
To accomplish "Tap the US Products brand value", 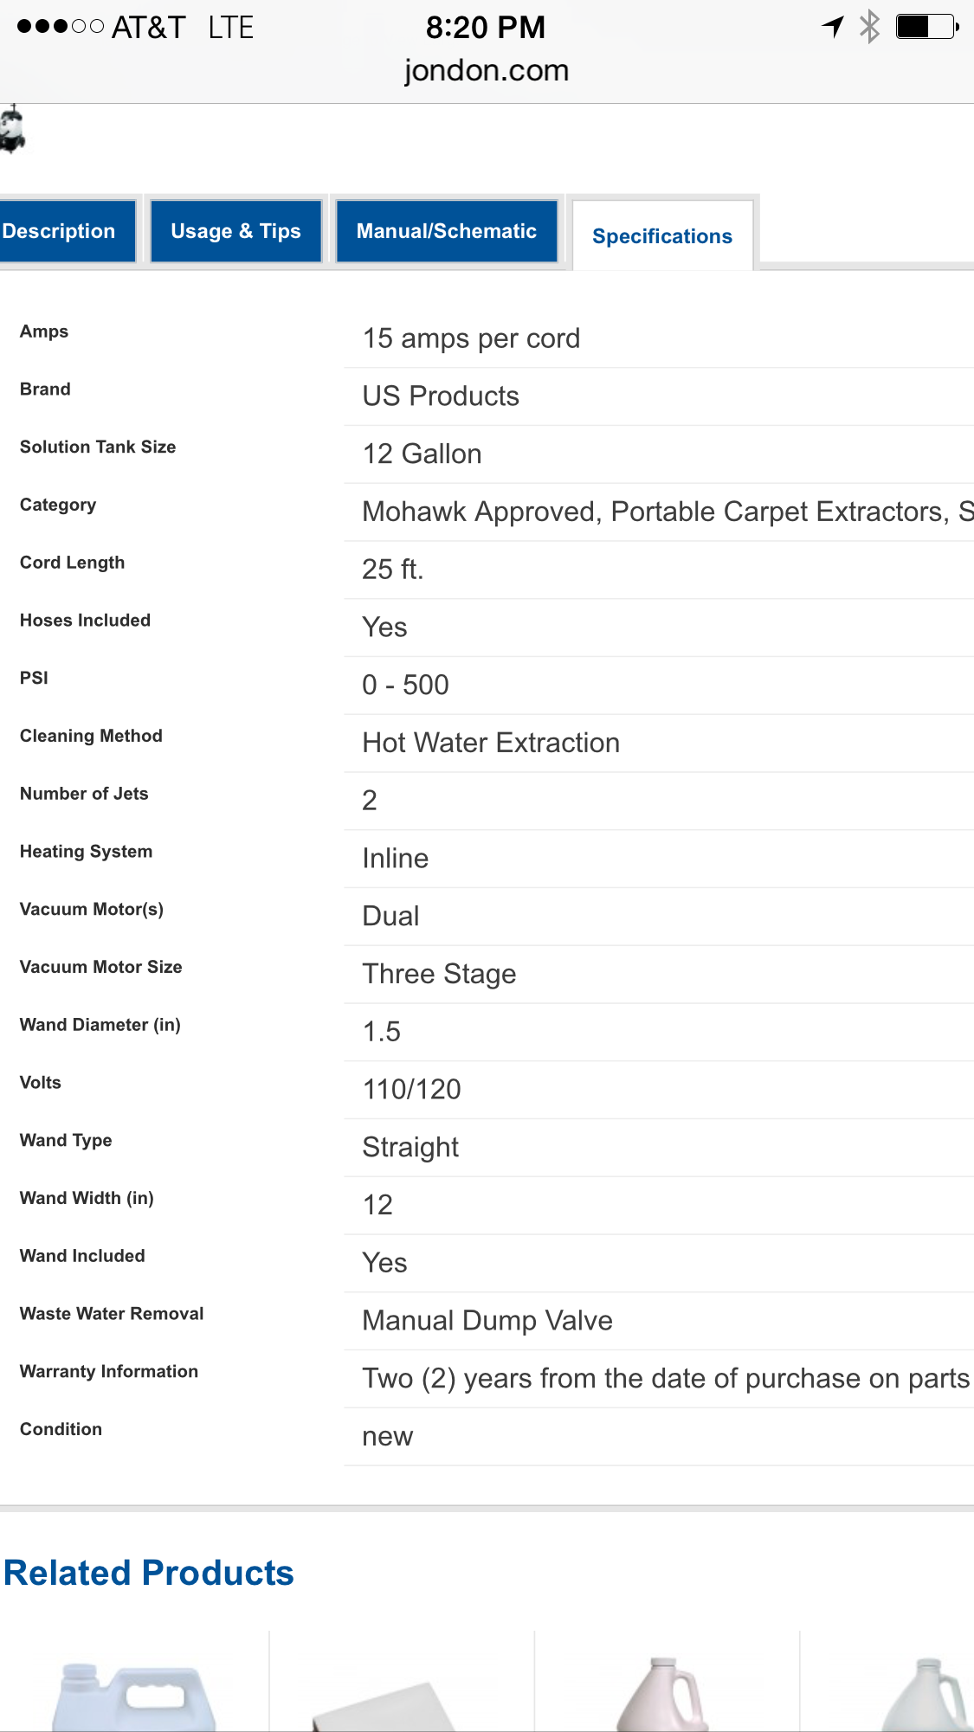I will tap(441, 396).
